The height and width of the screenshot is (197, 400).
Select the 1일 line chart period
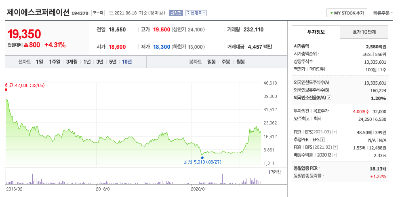[x=40, y=62]
